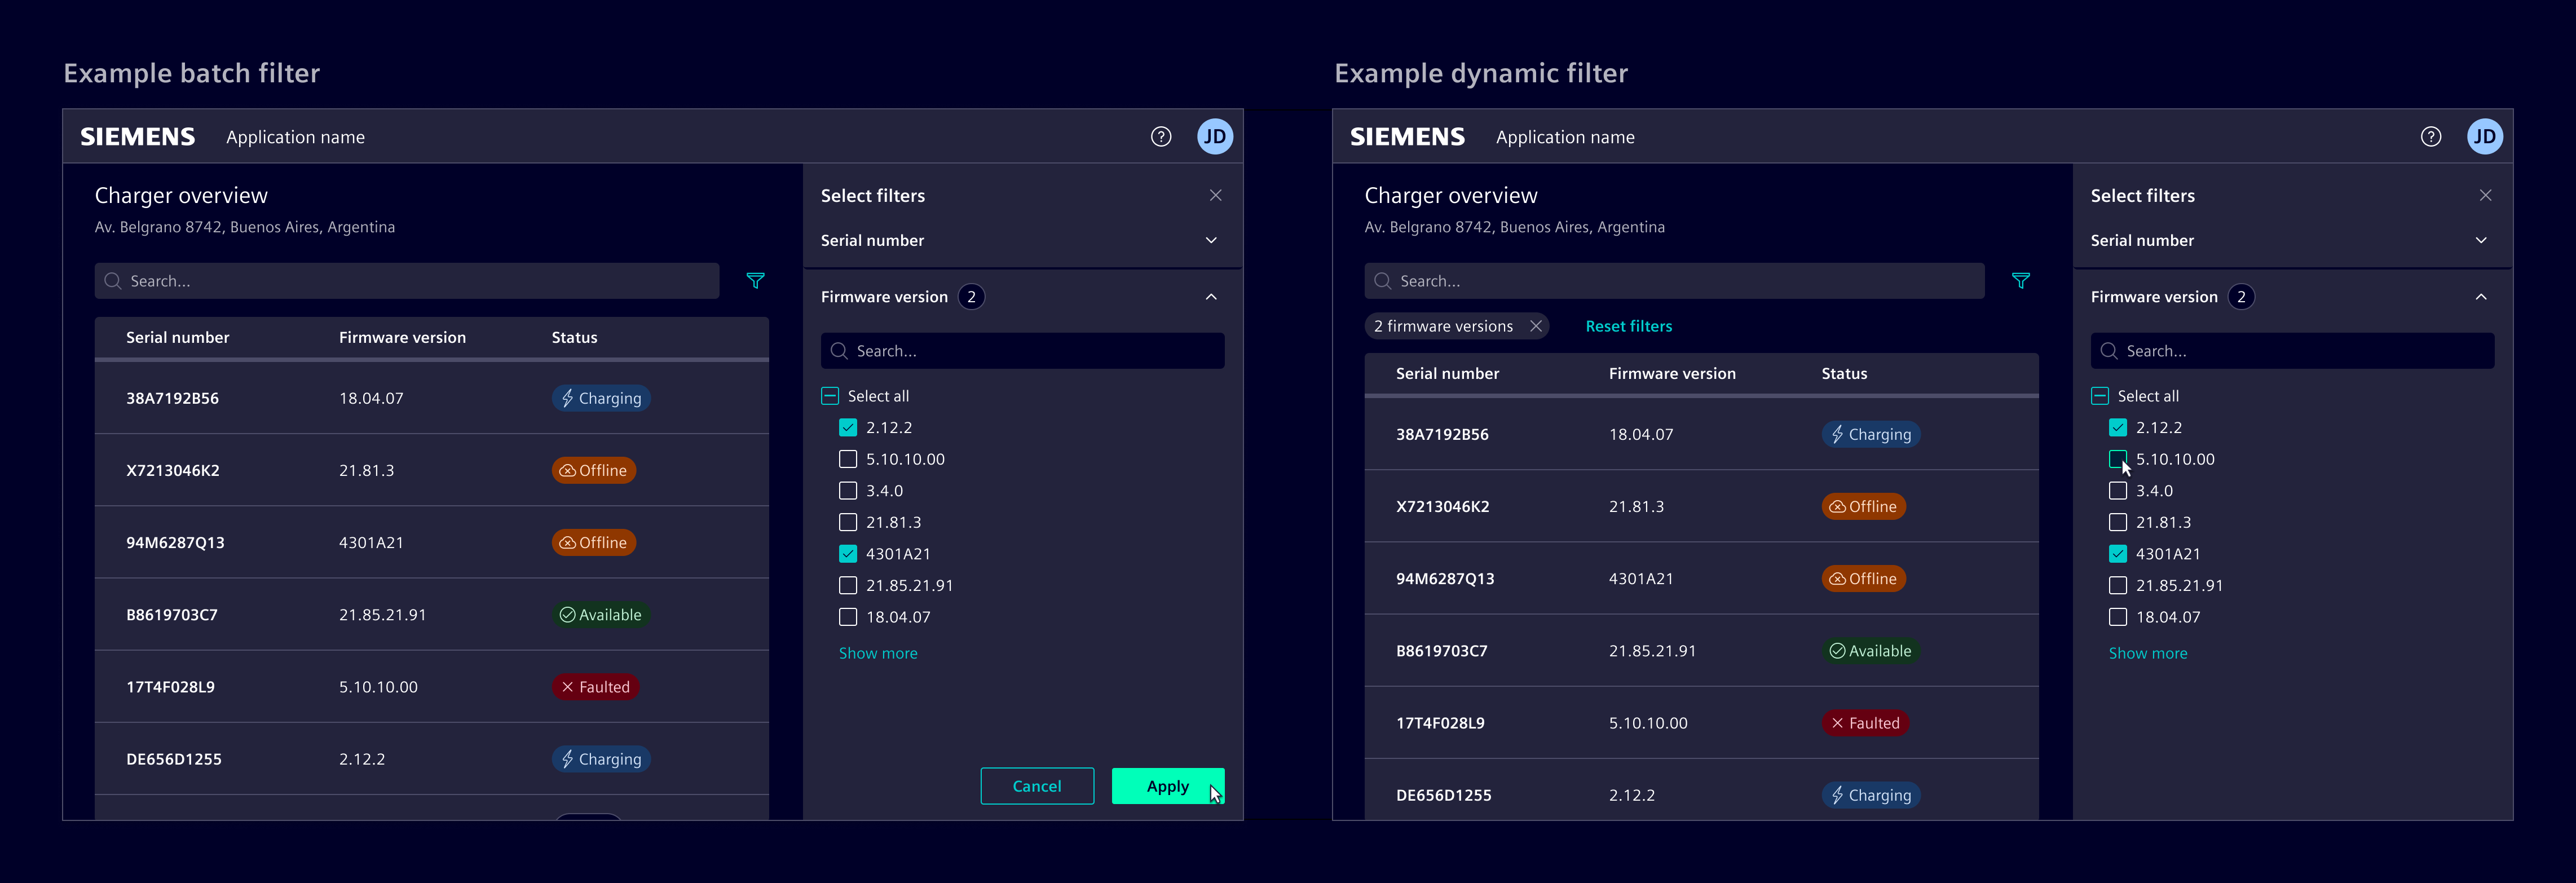Image resolution: width=2576 pixels, height=883 pixels.
Task: Click the Cancel button
Action: tap(1036, 786)
